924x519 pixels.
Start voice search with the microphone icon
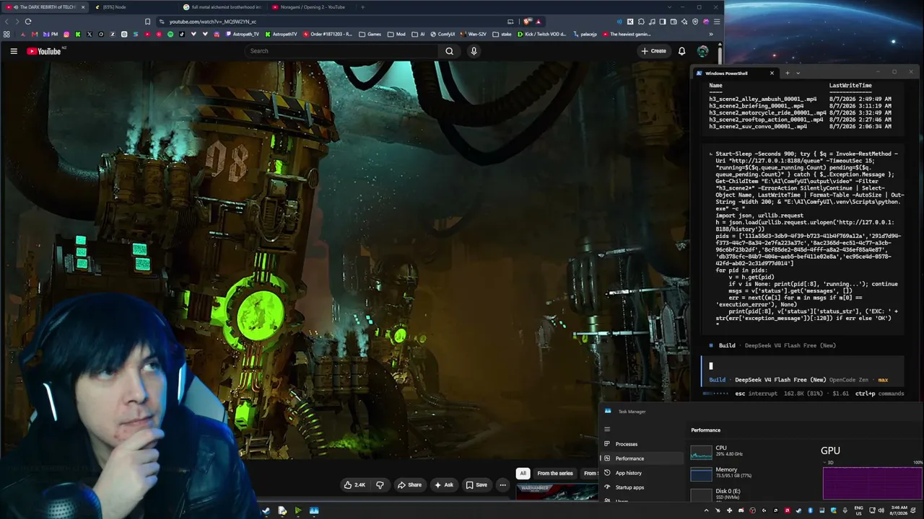[474, 51]
